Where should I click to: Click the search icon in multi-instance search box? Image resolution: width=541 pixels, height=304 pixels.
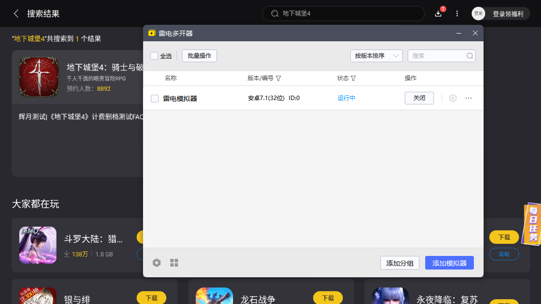[x=469, y=56]
